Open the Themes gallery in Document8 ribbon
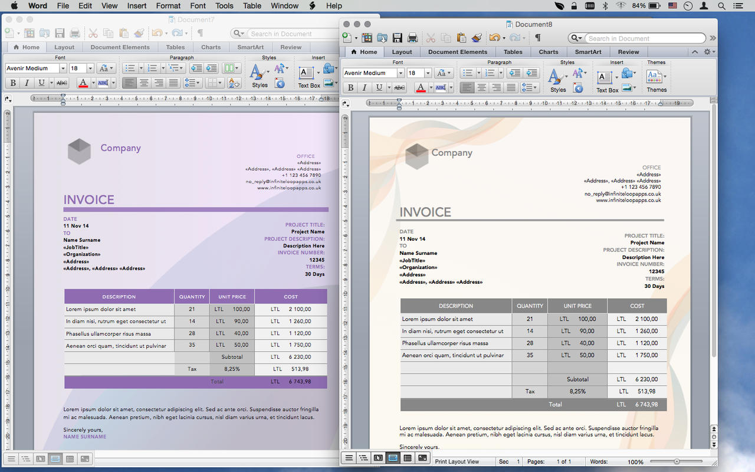The image size is (755, 472). [x=656, y=80]
